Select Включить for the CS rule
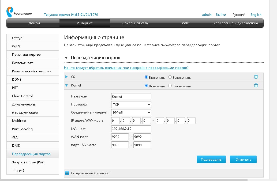This screenshot has height=181, width=277. point(146,77)
